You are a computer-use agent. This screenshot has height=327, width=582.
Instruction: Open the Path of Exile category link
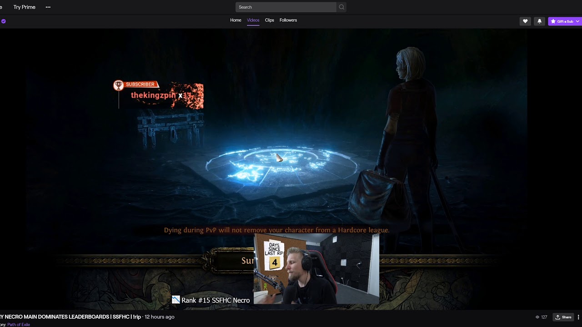(19, 325)
